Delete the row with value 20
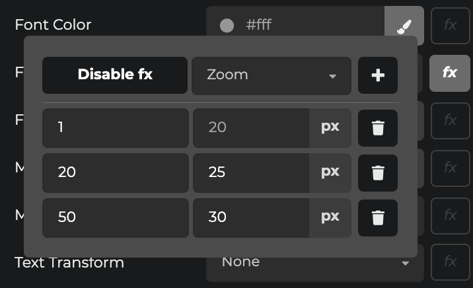Viewport: 473px width, 288px height. coord(378,172)
